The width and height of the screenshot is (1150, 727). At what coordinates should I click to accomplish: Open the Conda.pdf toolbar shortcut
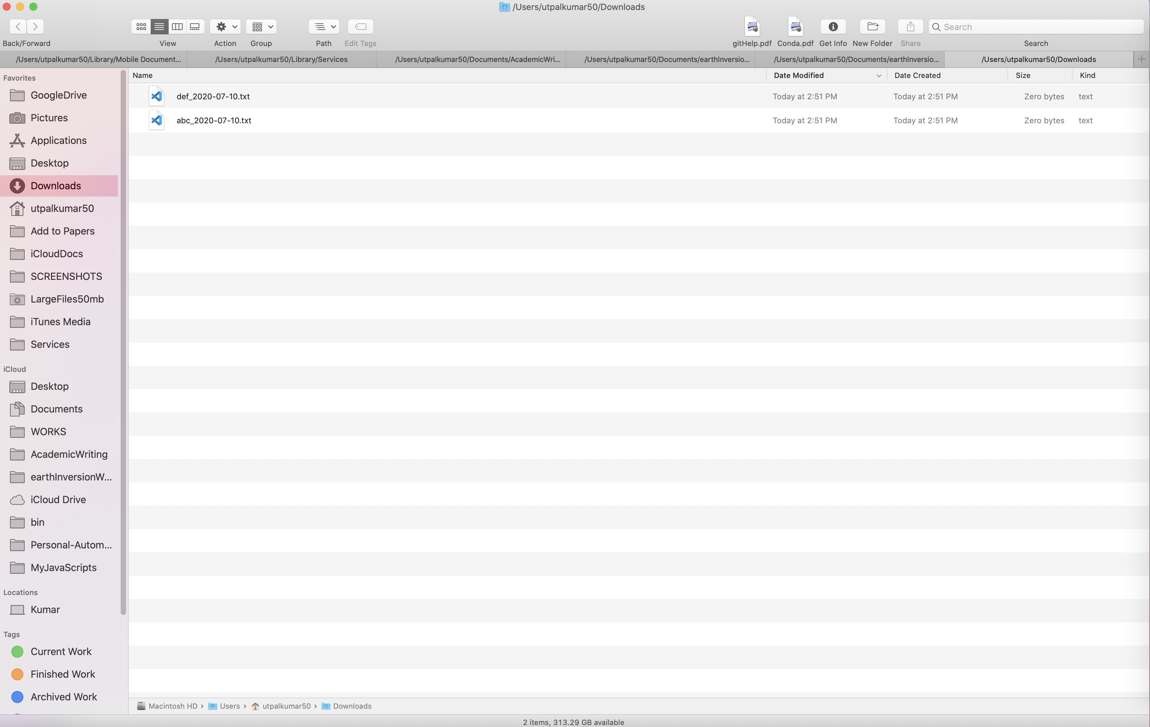click(x=795, y=27)
